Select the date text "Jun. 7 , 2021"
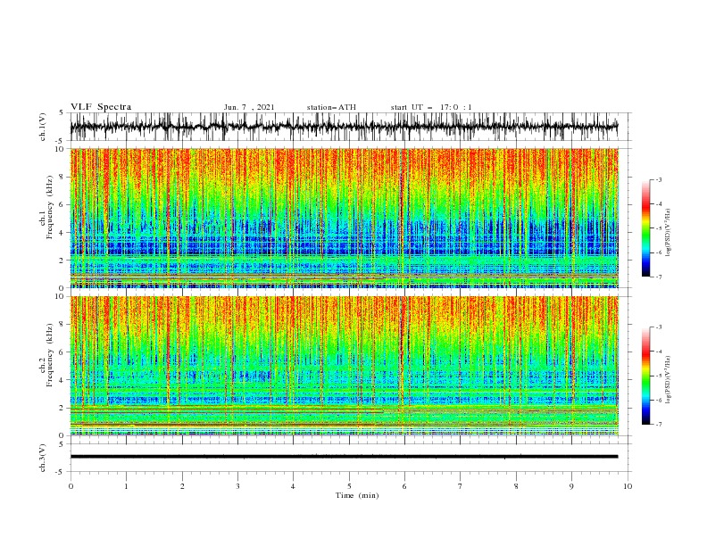 coord(249,107)
